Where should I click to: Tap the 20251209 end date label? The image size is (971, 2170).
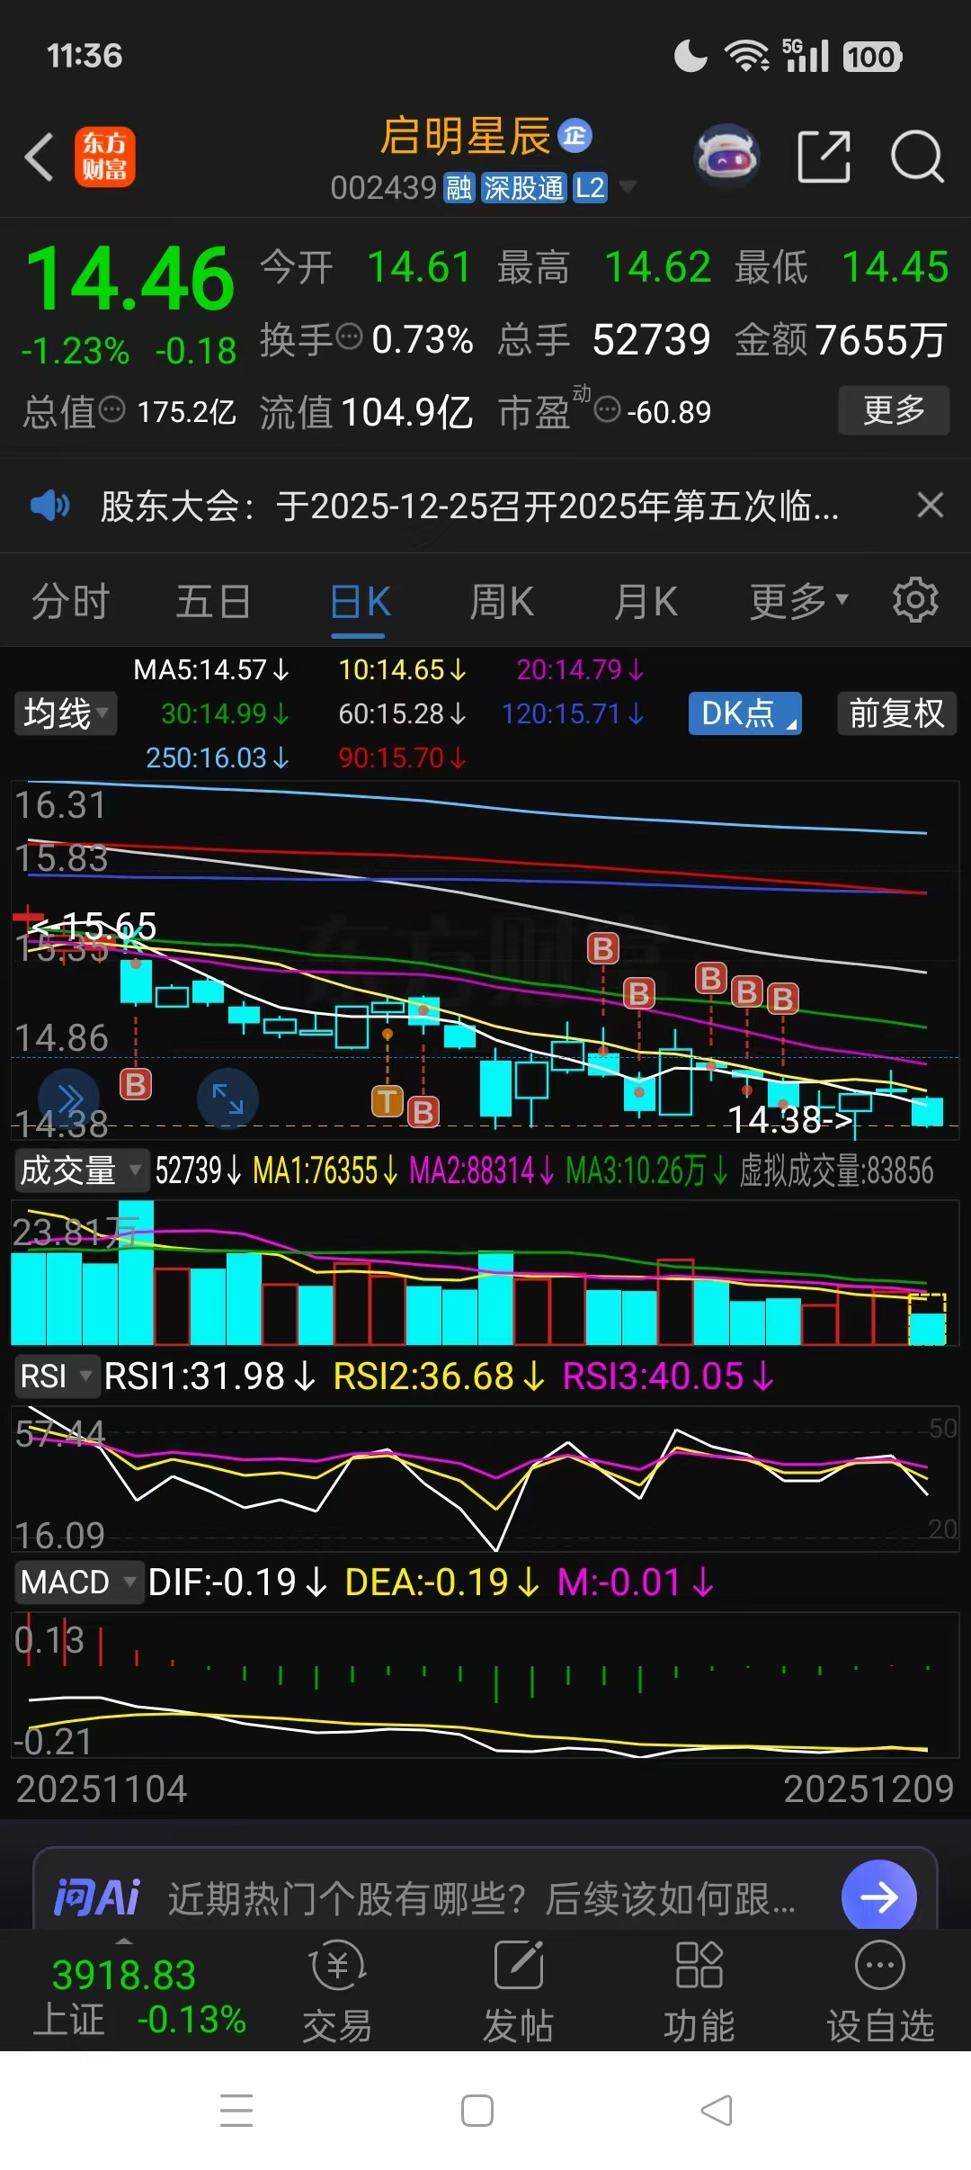(869, 1789)
